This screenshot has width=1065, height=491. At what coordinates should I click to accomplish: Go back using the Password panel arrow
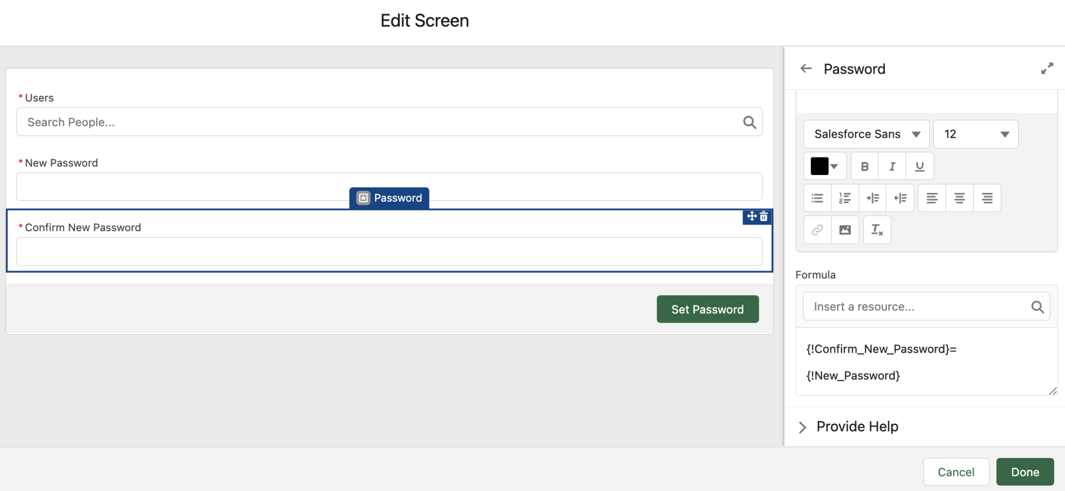pyautogui.click(x=806, y=68)
